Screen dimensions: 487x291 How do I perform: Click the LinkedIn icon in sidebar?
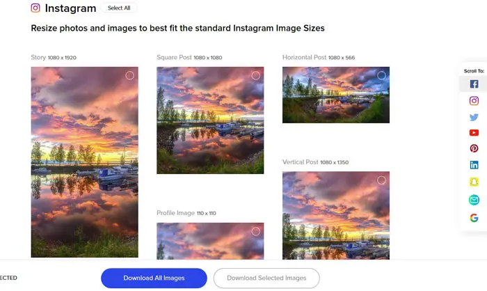(x=474, y=165)
